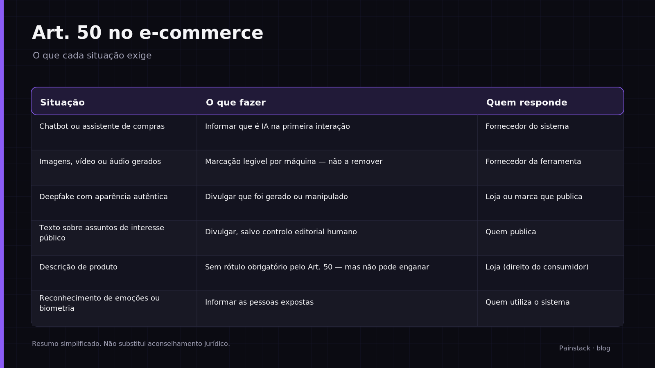Click the 'O que fazer' column header
Image resolution: width=655 pixels, height=368 pixels.
(x=236, y=103)
